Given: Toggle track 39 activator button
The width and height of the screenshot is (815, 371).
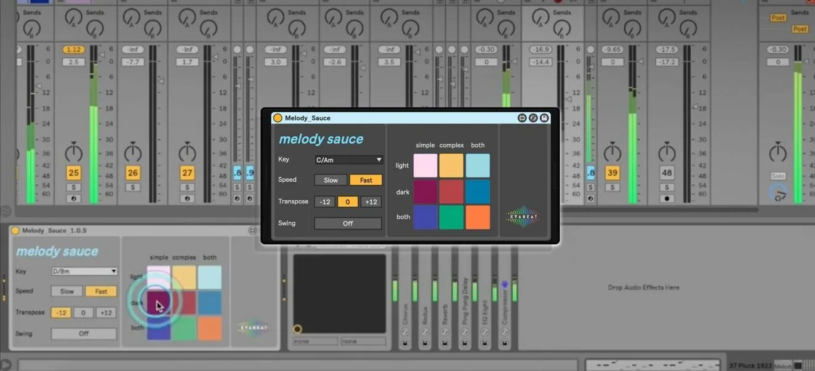Looking at the screenshot, I should [x=612, y=173].
